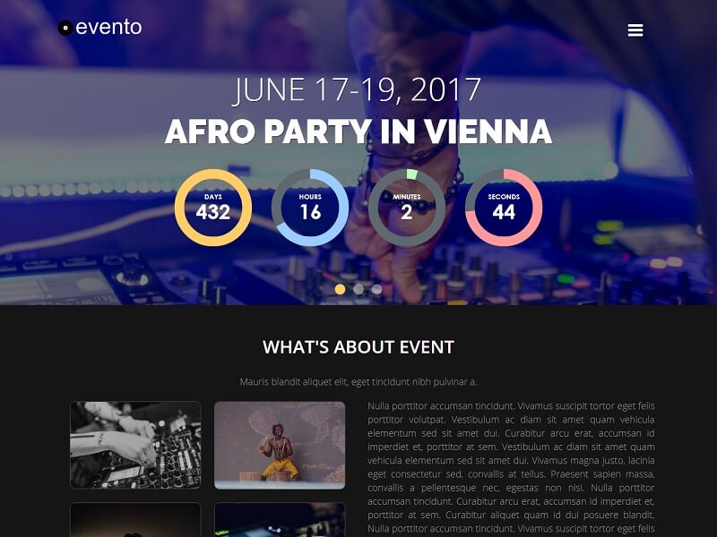Click the June 17-19, 2017 date text
The image size is (717, 537).
pos(358,89)
